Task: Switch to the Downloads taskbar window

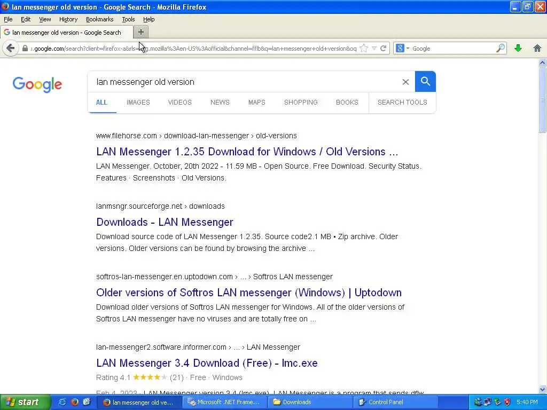Action: pyautogui.click(x=309, y=402)
